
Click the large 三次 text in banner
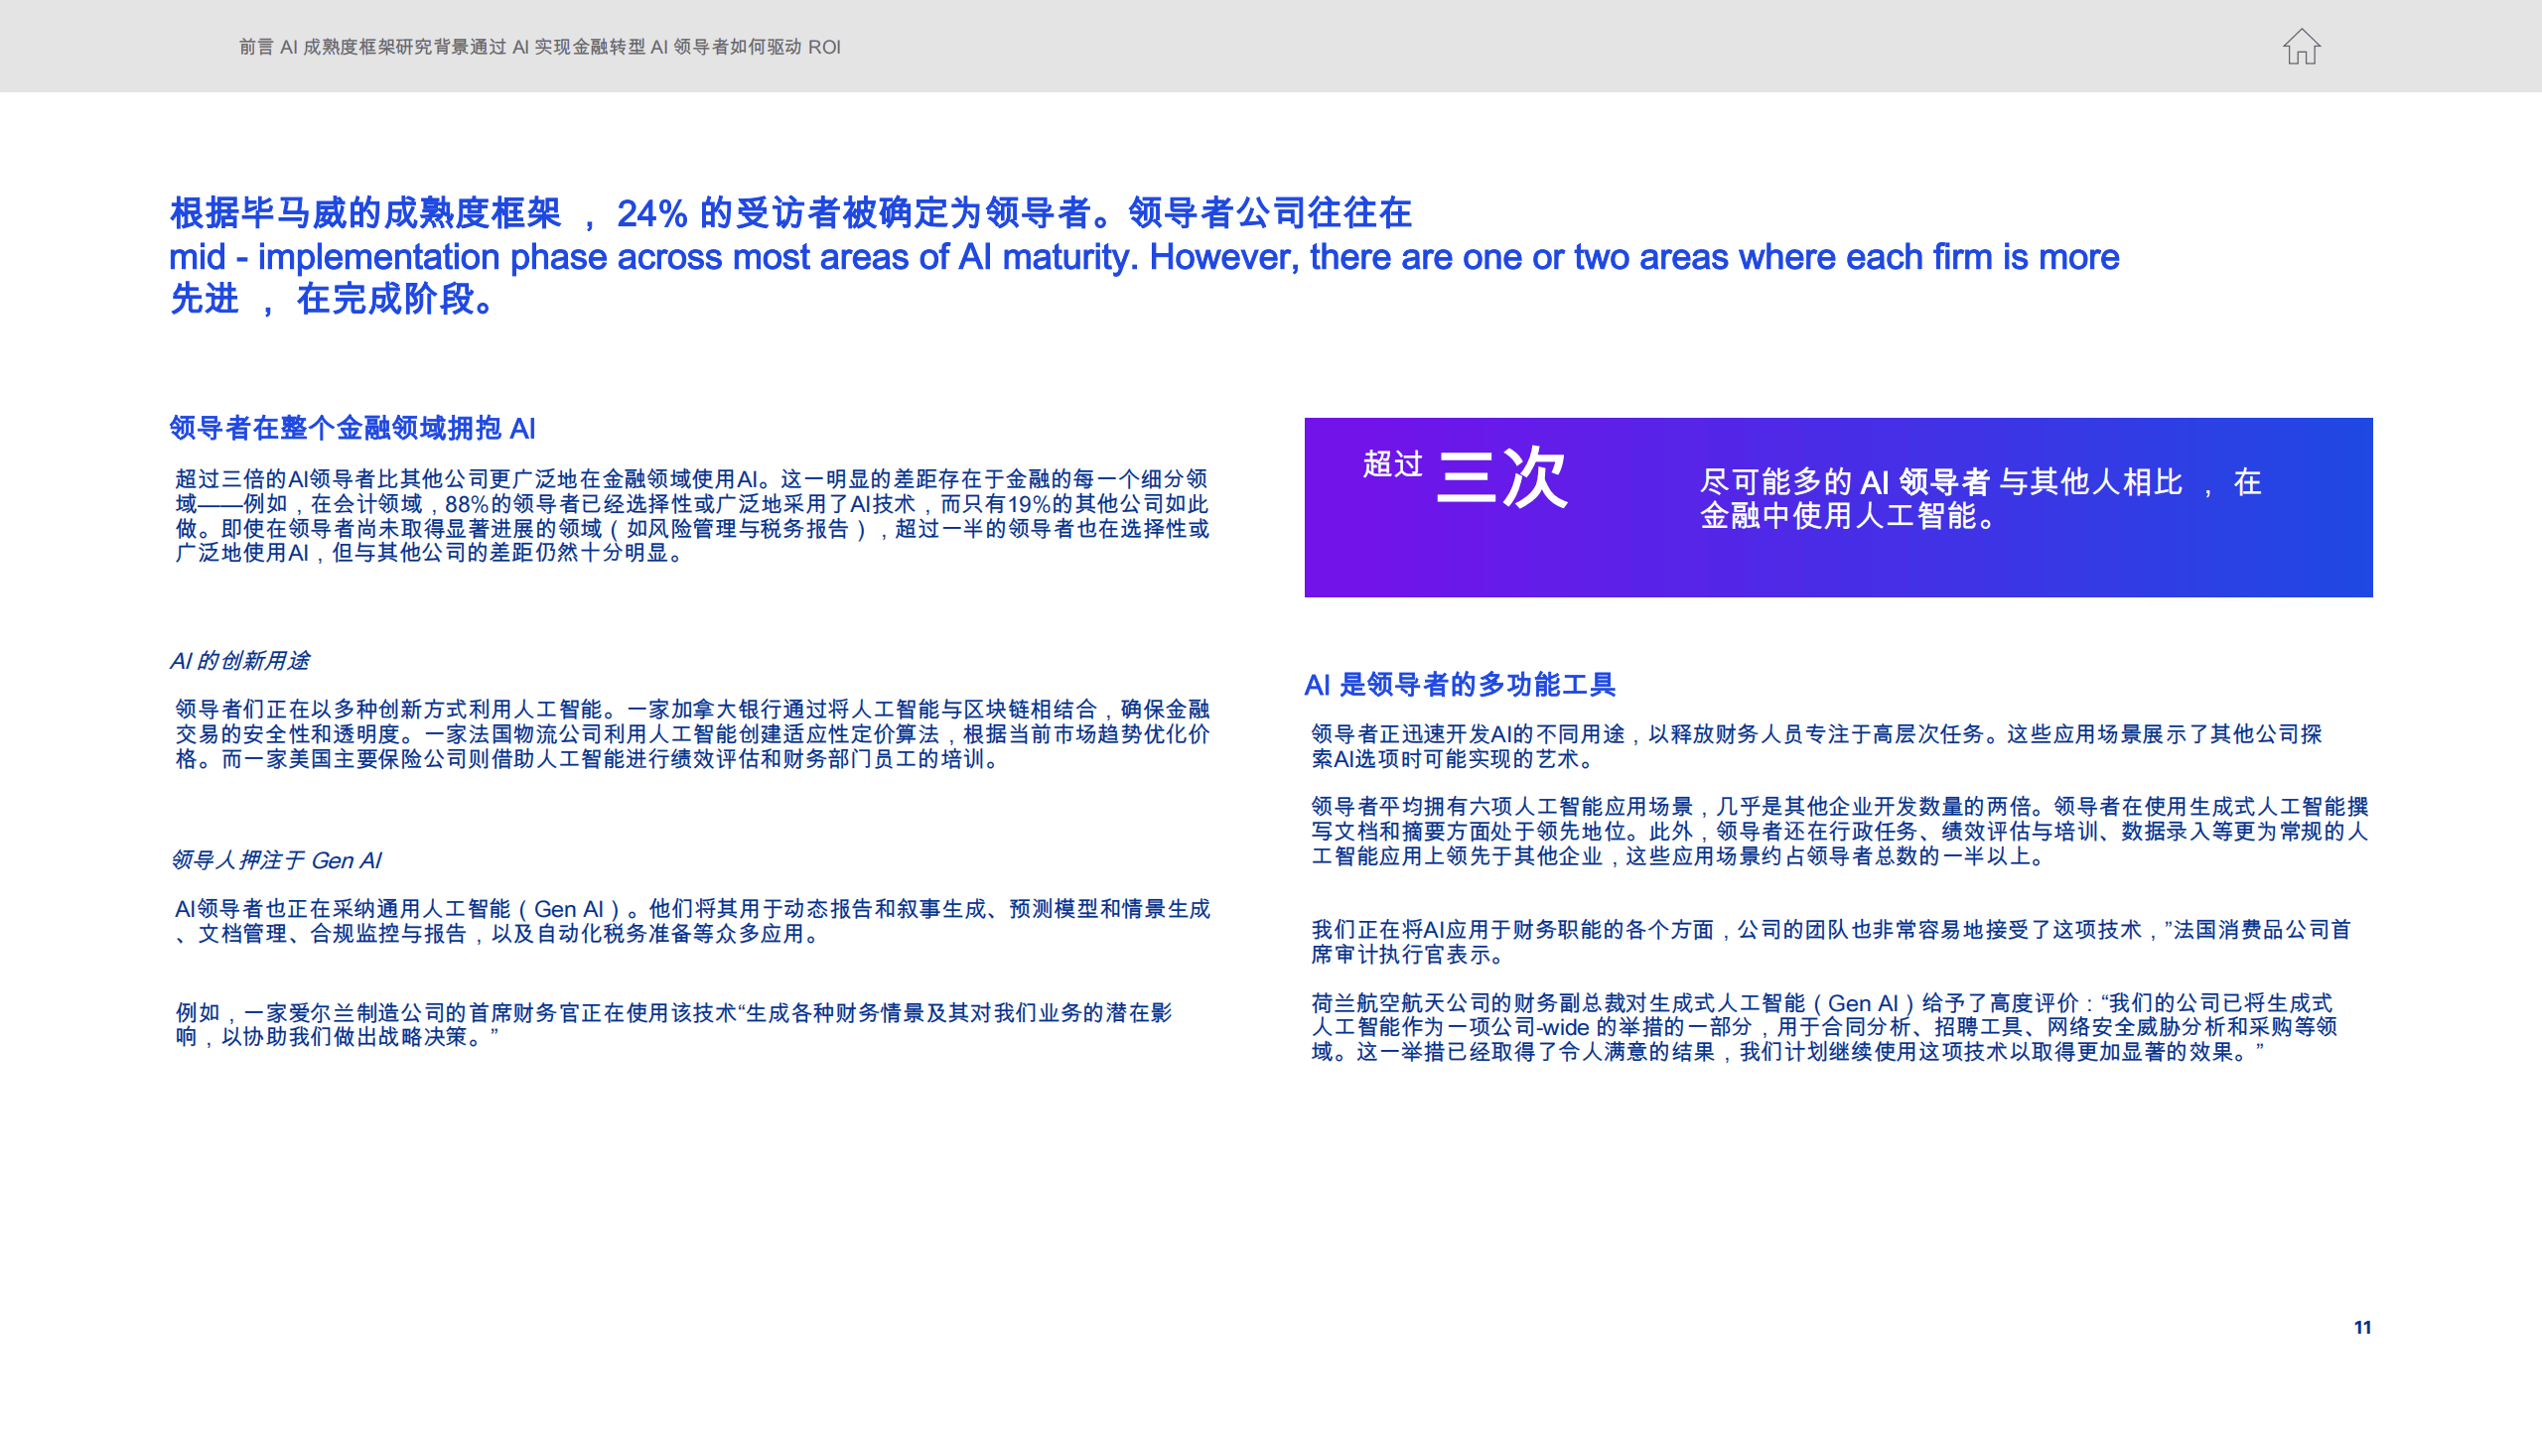click(x=1501, y=477)
